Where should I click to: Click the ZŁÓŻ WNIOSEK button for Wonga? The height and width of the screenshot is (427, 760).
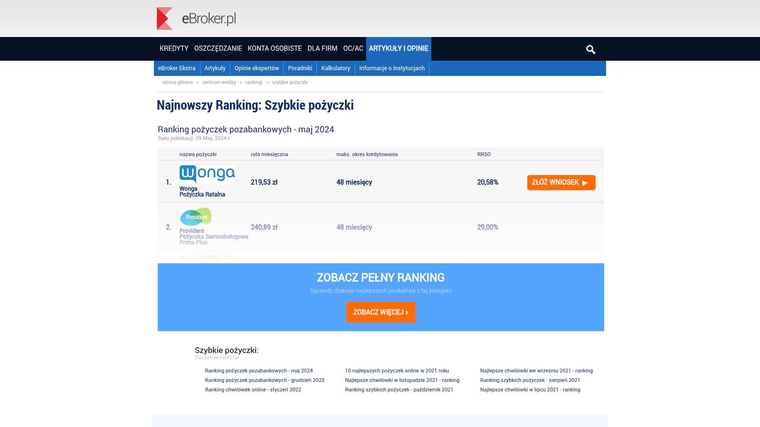click(561, 183)
